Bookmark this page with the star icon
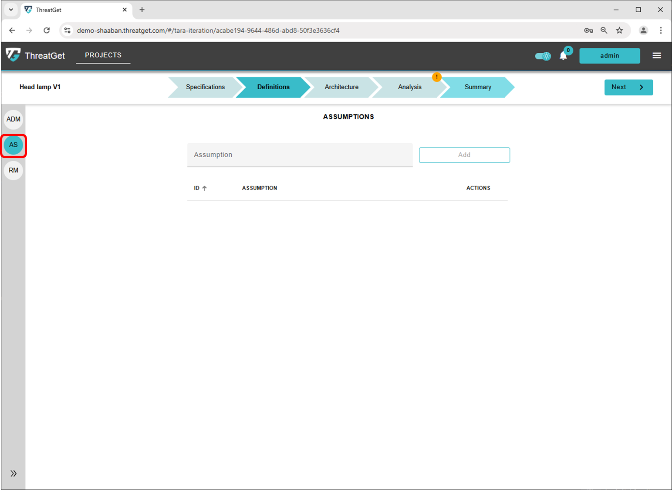This screenshot has height=490, width=672. pos(619,30)
